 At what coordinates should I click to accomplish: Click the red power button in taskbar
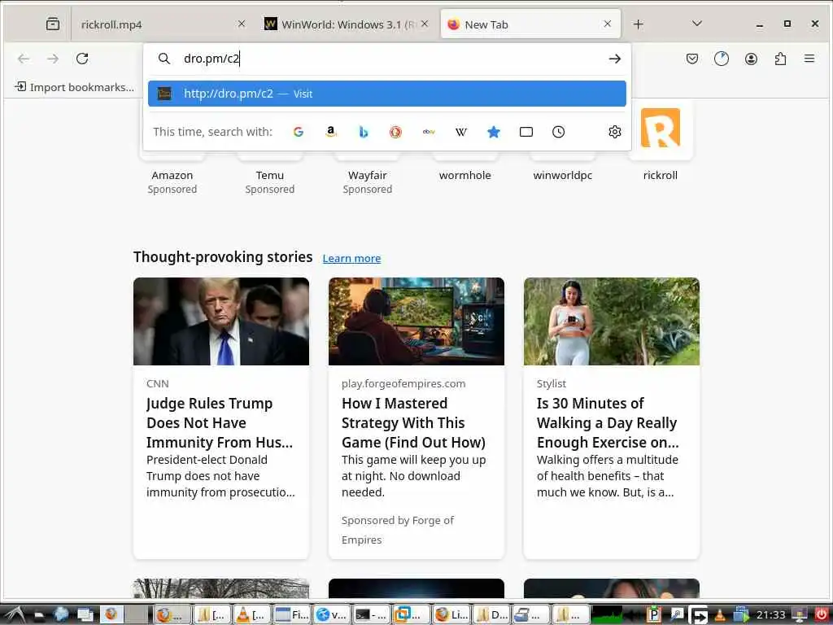coord(822,614)
